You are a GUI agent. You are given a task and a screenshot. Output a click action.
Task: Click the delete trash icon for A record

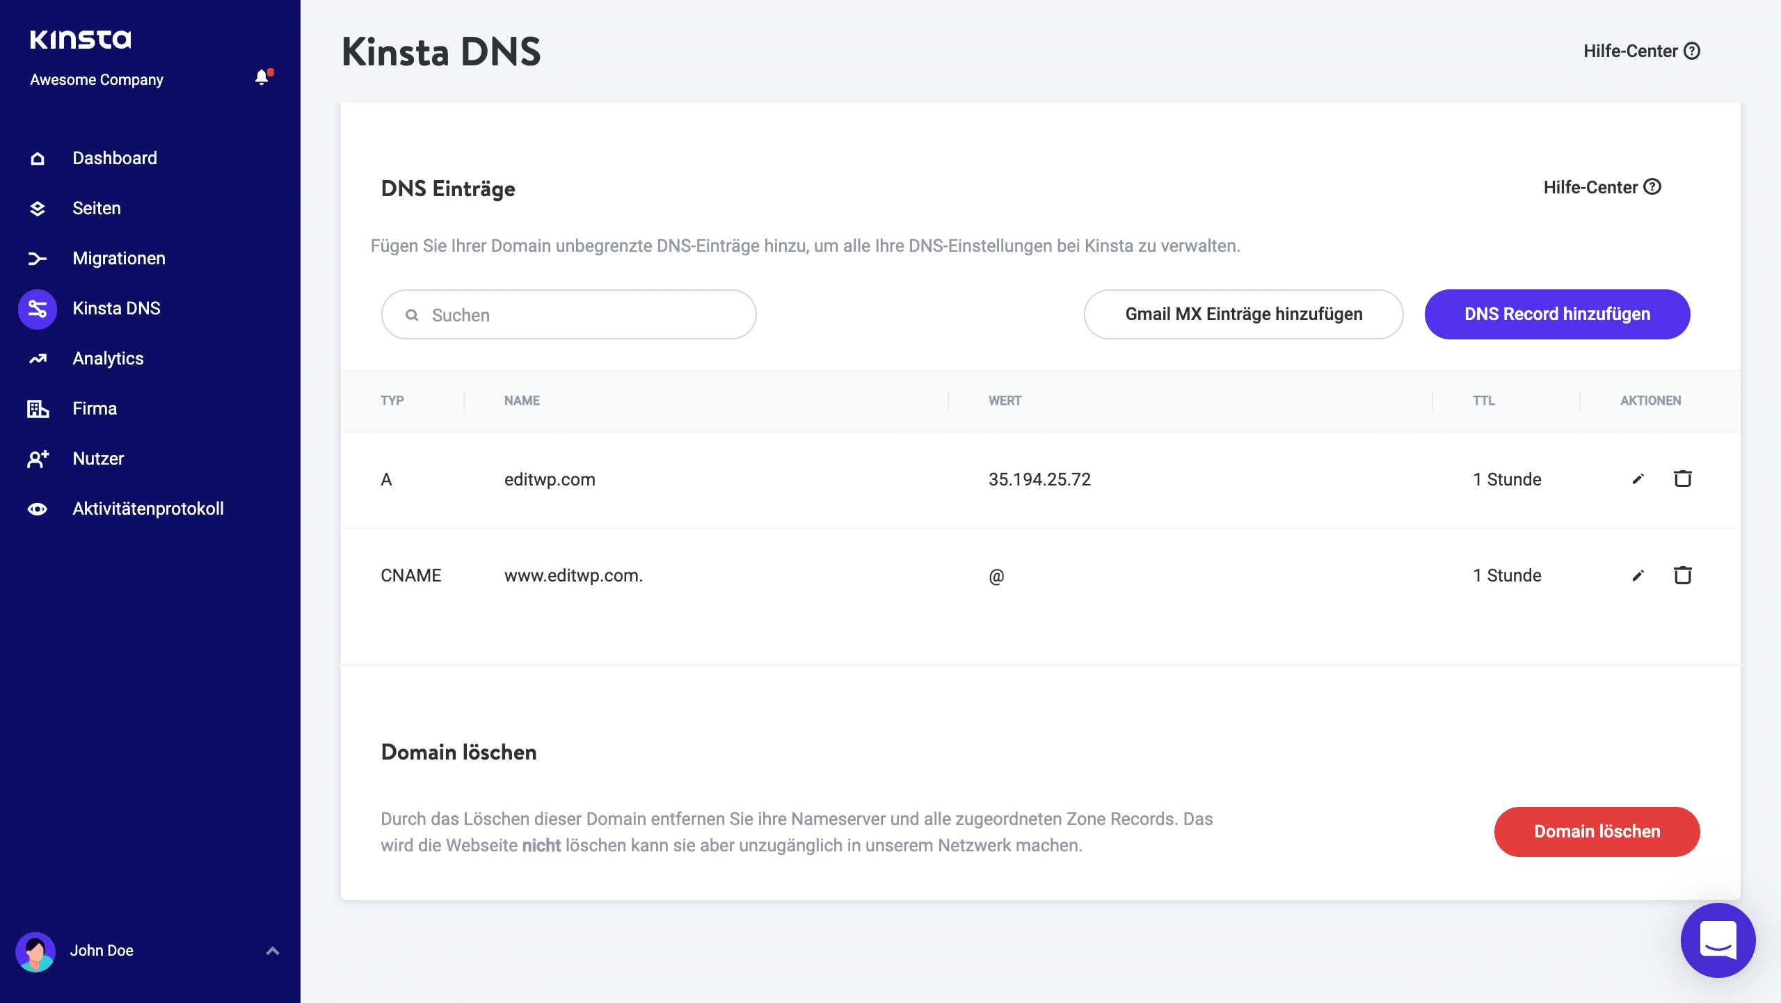tap(1683, 479)
